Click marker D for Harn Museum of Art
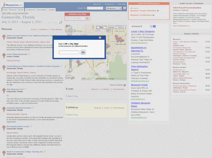The height and width of the screenshot is (158, 212). coord(4,91)
